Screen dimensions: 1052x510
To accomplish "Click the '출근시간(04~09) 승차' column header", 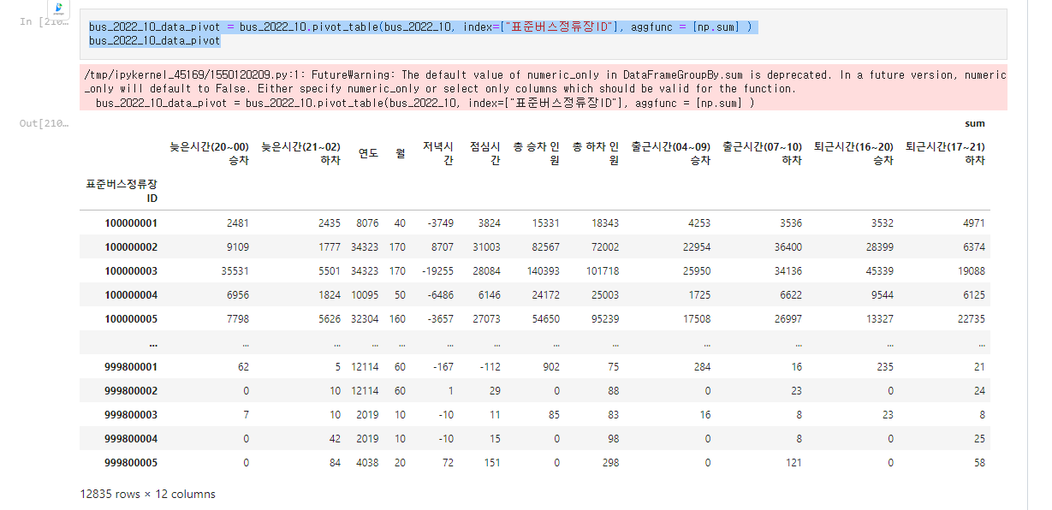I will (x=670, y=153).
